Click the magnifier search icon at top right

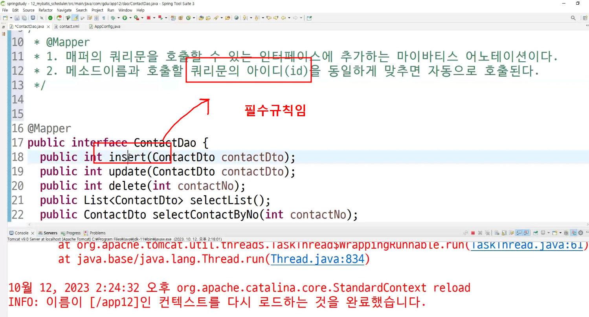[573, 18]
